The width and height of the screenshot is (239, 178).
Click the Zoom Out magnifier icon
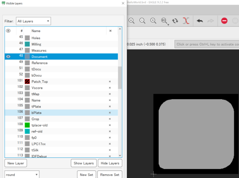142,21
